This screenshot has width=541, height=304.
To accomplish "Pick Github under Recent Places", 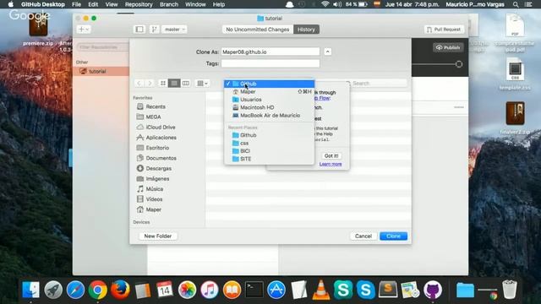I will tap(269, 135).
